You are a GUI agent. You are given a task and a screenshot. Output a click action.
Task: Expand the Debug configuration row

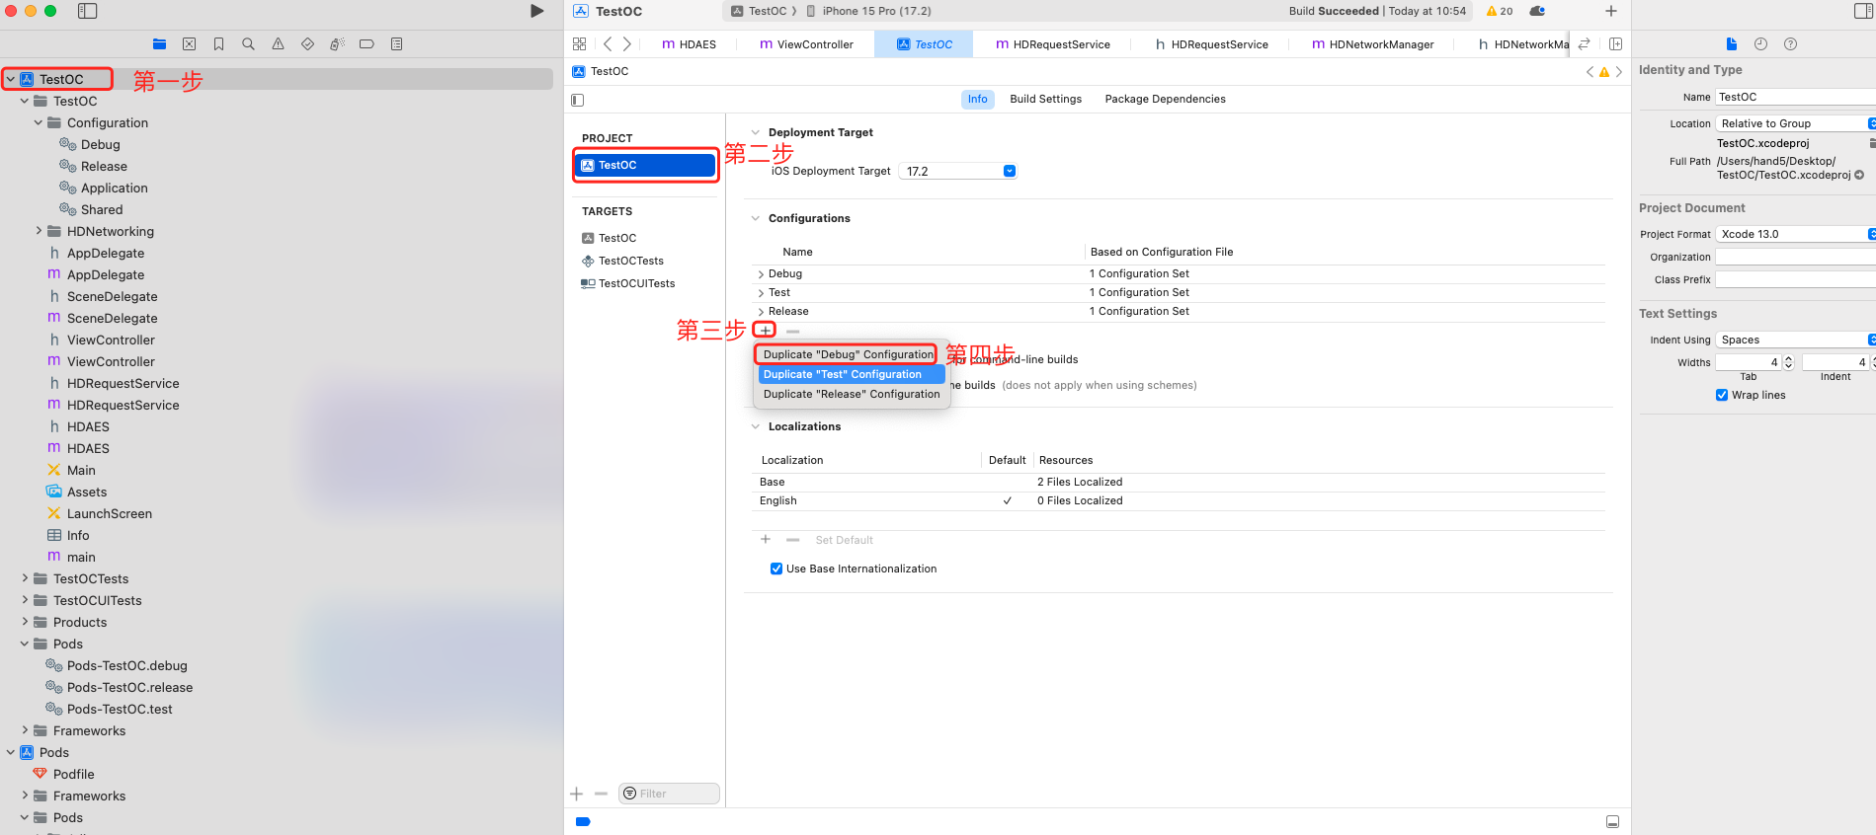[x=761, y=274]
